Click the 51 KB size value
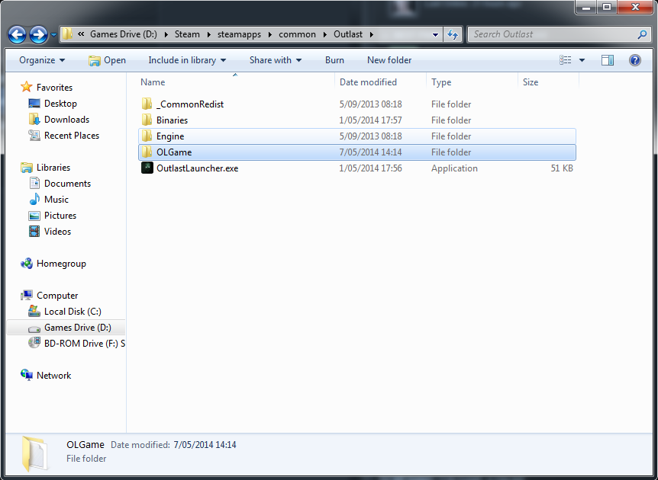Viewport: 658px width, 480px height. click(x=562, y=168)
